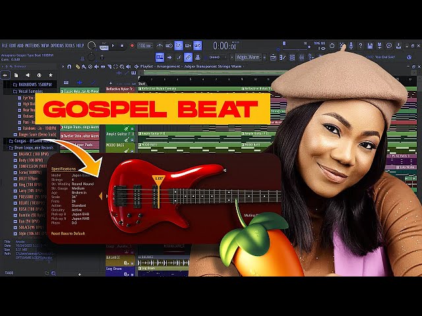422x316 pixels.
Task: Click the Play button in transport
Action: 113,45
